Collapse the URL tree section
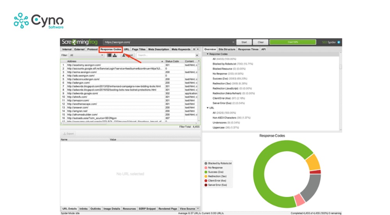390x215 pixels. pyautogui.click(x=207, y=107)
